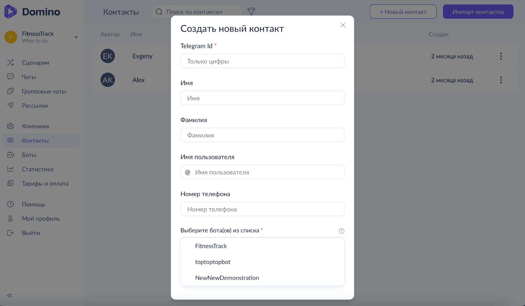This screenshot has height=306, width=525.
Task: Click Evgeny's 2 месяца назад timestamp
Action: coord(452,56)
